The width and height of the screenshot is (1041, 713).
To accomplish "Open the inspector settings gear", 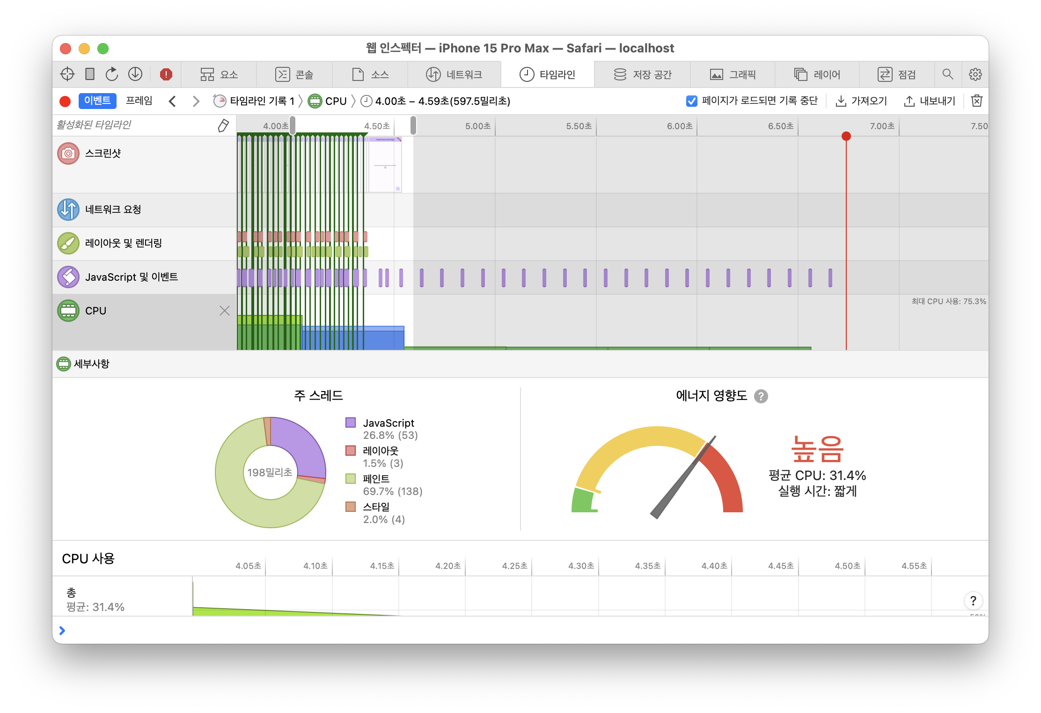I will coord(975,74).
